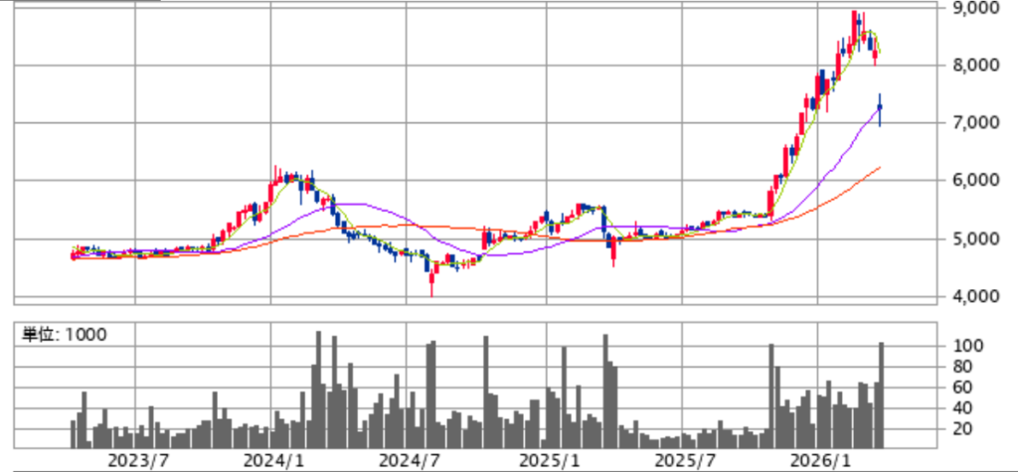Click the 9,000 price axis label

click(x=974, y=8)
